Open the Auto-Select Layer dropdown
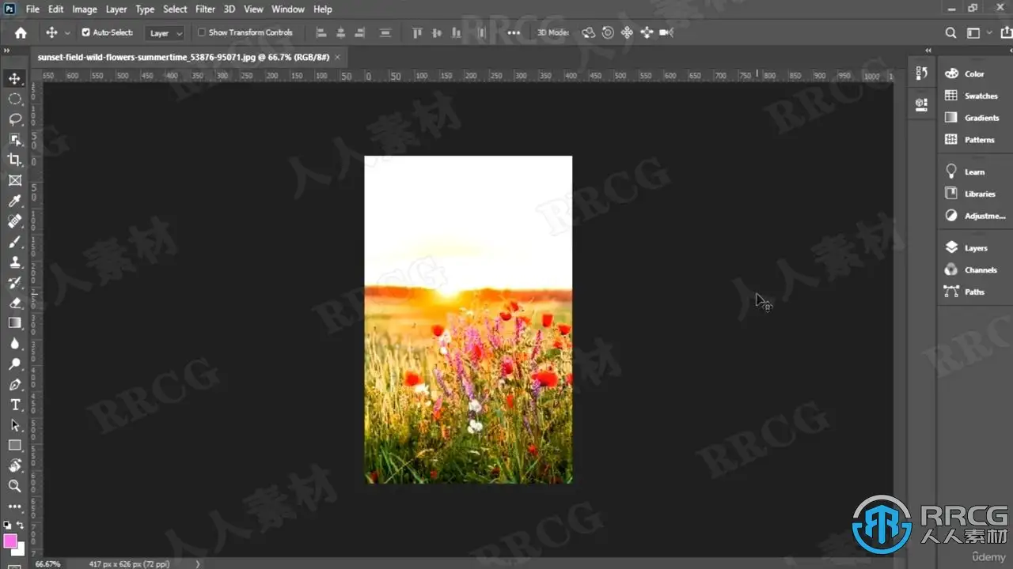 coord(165,33)
